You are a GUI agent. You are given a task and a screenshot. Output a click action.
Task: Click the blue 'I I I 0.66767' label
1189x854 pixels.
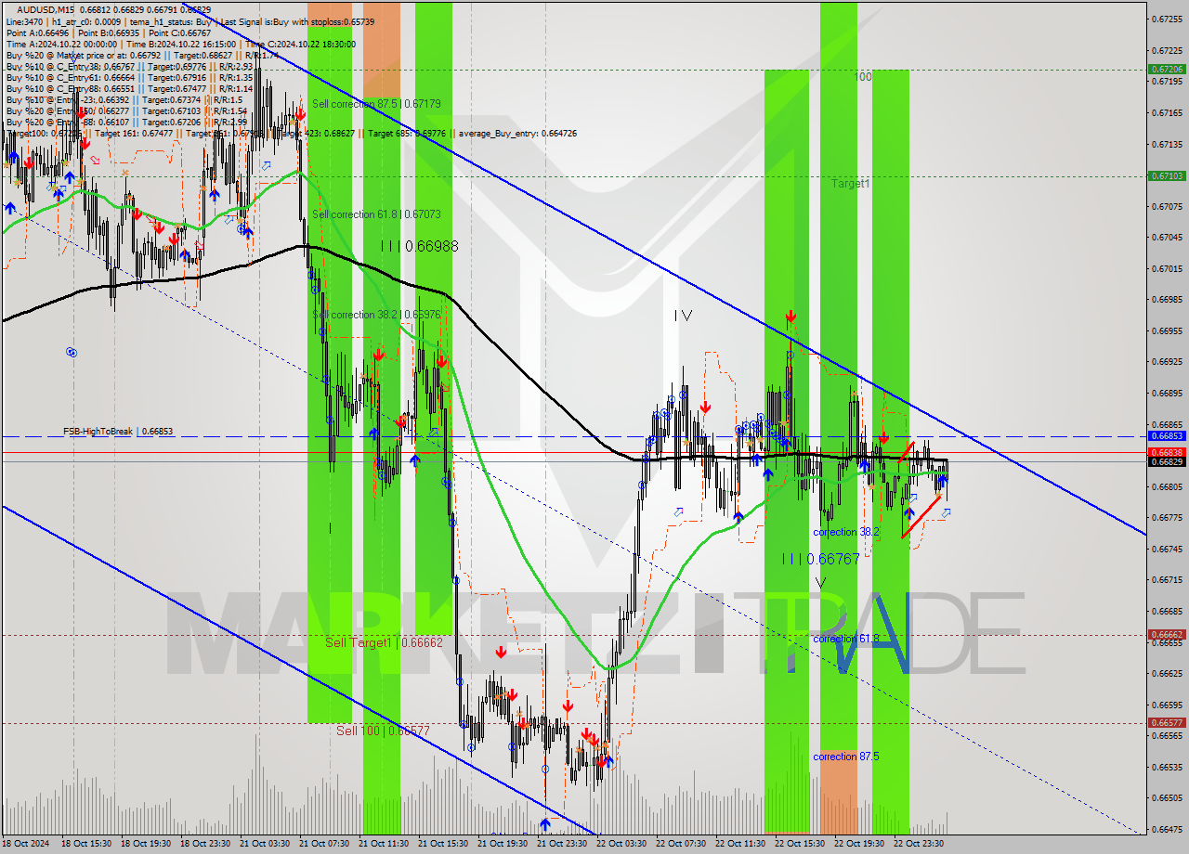pyautogui.click(x=820, y=559)
